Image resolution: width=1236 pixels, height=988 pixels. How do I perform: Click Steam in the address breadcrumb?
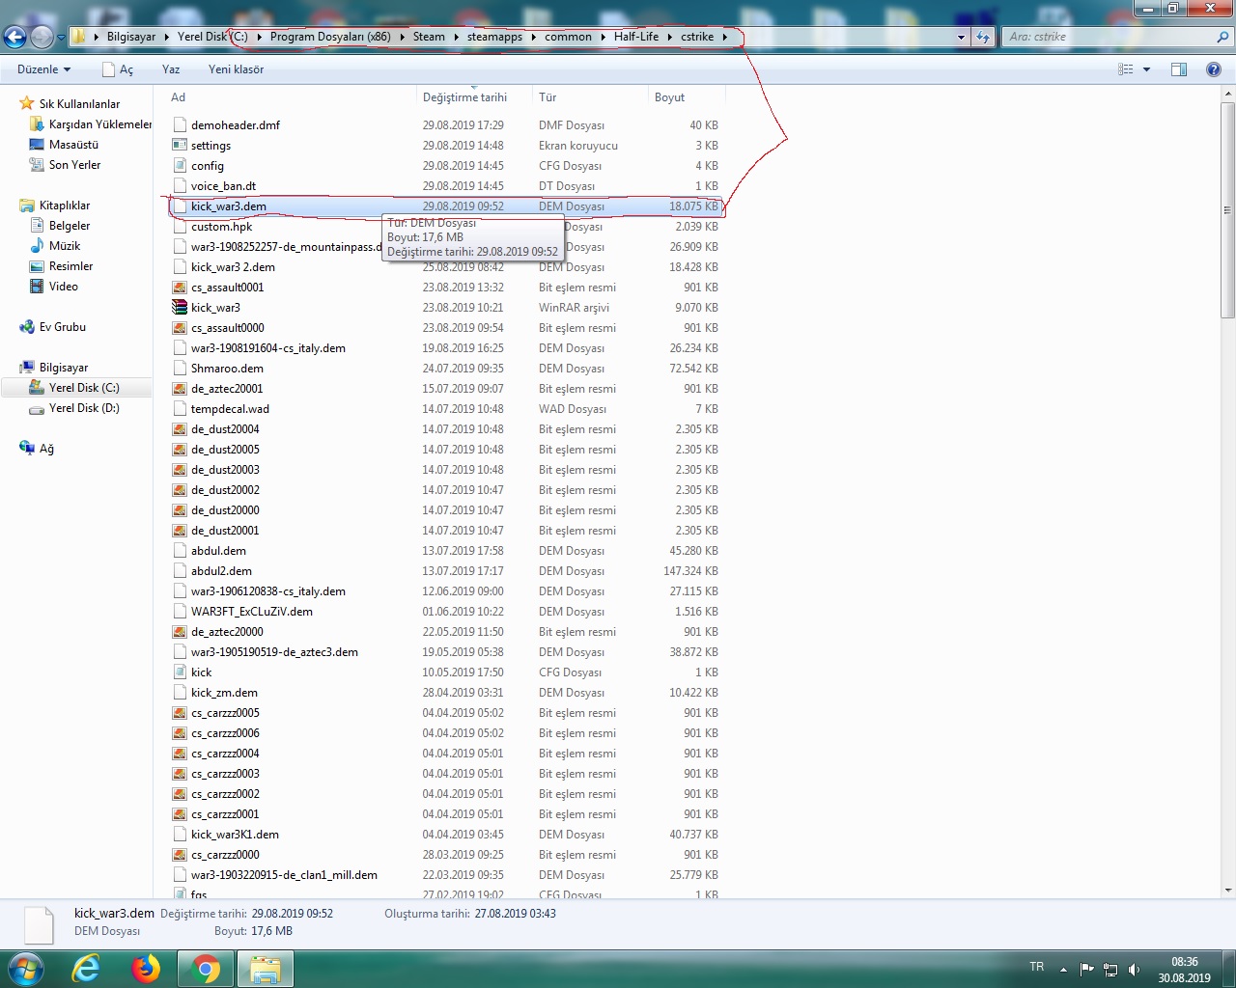pyautogui.click(x=429, y=37)
